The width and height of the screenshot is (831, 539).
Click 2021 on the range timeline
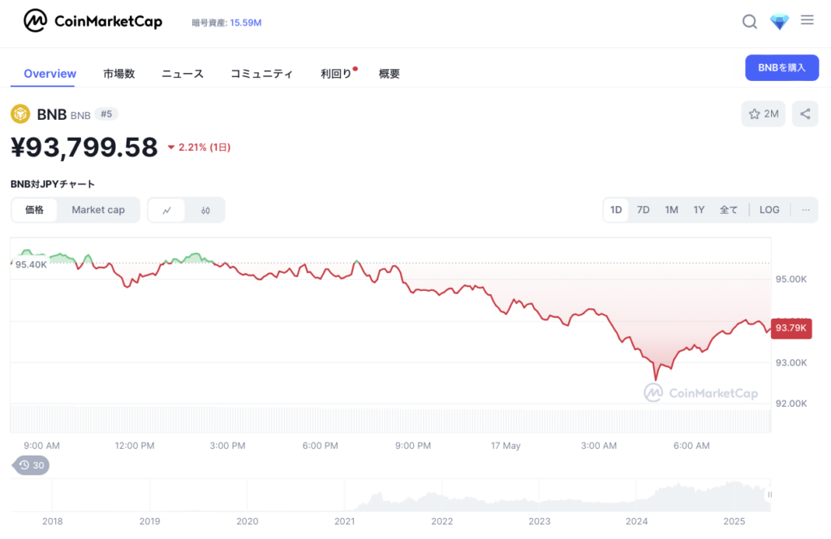click(344, 521)
